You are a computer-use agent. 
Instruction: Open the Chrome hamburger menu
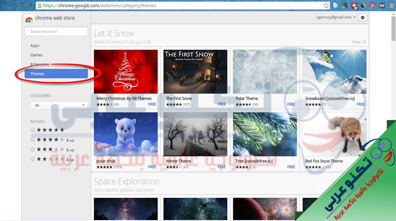click(391, 5)
